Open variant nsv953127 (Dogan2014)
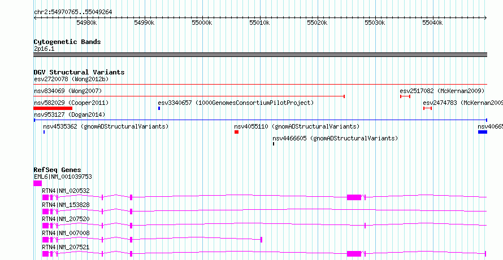Viewport: 503px width, 260px height. tap(70, 114)
